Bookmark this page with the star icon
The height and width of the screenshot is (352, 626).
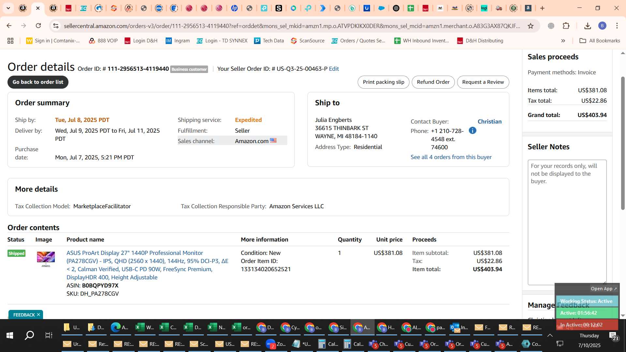[x=530, y=26]
